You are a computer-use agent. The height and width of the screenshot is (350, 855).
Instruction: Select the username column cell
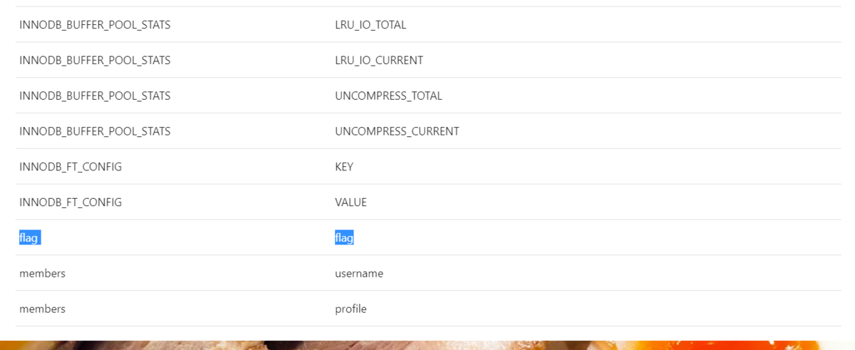coord(359,273)
